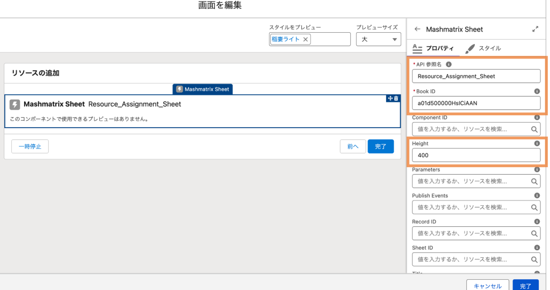This screenshot has width=550, height=290.
Task: Click the info icon next to API 参照名
Action: coord(449,64)
